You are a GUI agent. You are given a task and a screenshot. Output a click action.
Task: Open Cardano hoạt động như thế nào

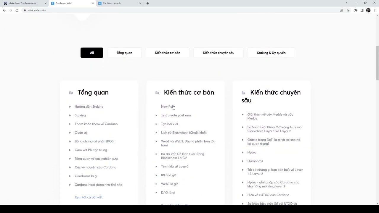pos(99,185)
